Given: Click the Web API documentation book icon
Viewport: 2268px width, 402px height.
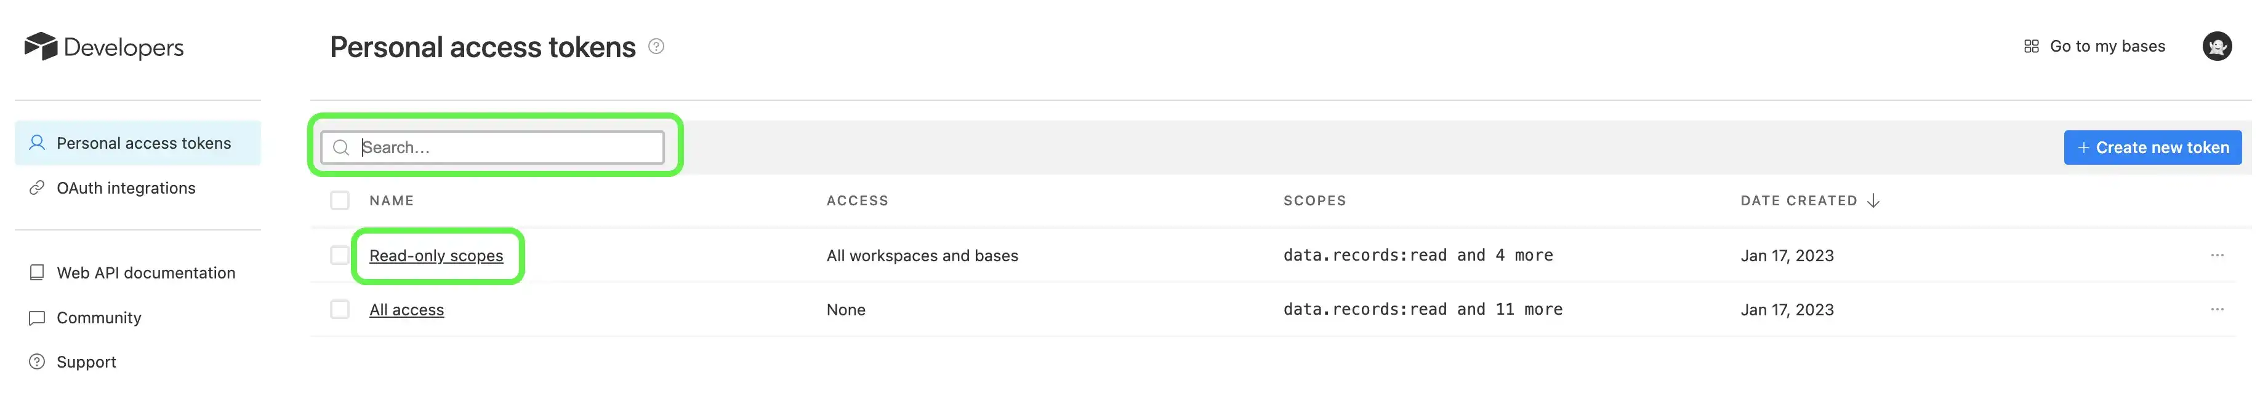Looking at the screenshot, I should (37, 273).
